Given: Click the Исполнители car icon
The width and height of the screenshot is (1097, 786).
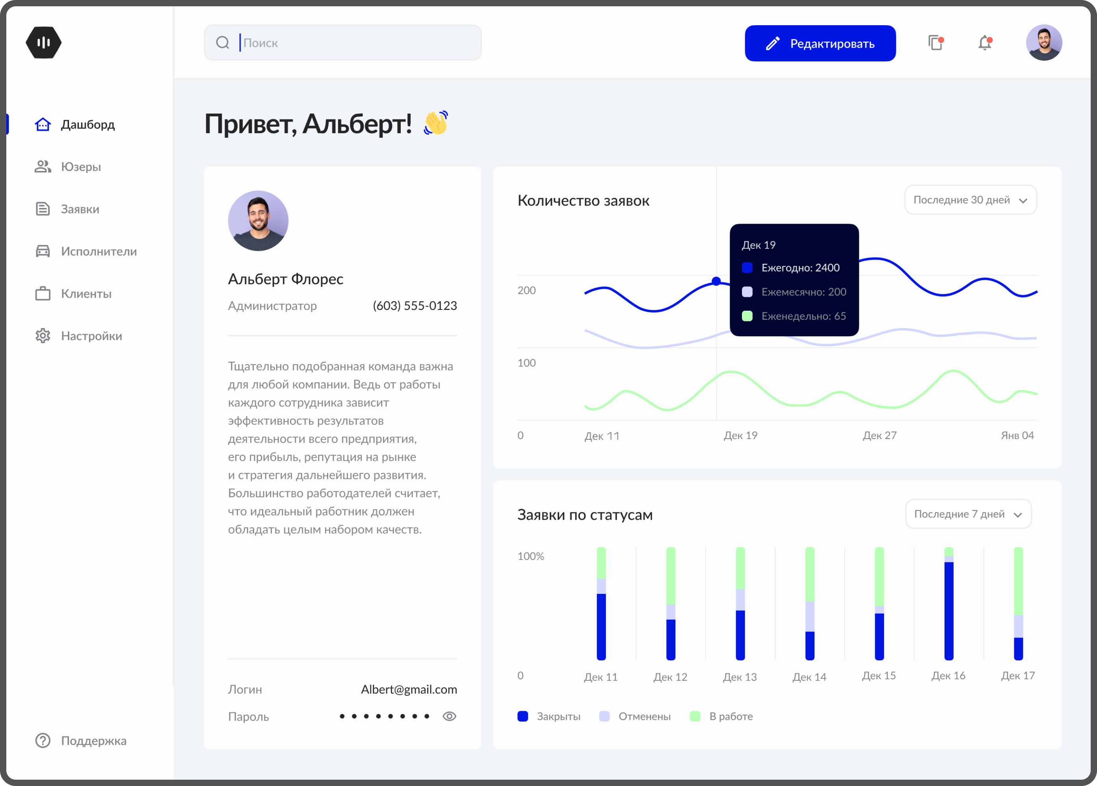Looking at the screenshot, I should (x=43, y=251).
